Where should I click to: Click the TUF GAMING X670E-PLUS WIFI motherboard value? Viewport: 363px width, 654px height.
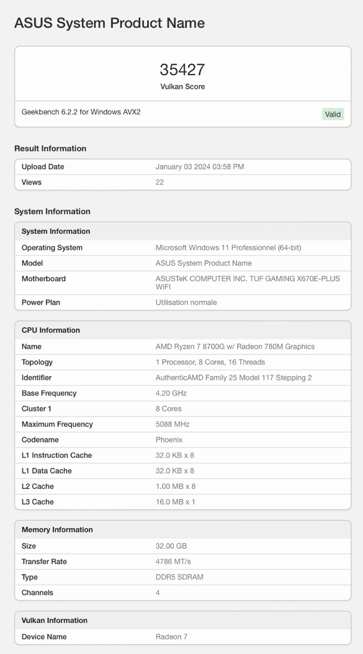[x=247, y=283]
